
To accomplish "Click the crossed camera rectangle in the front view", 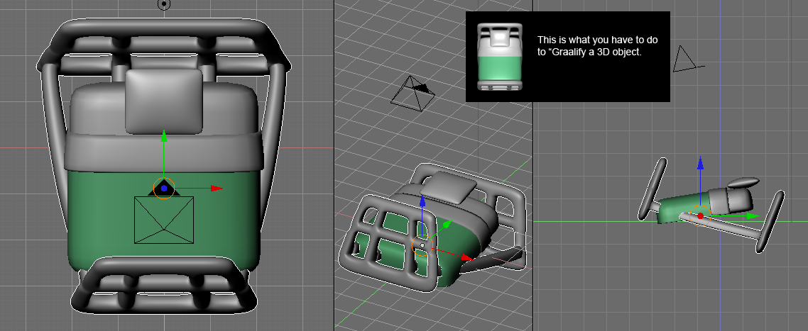I will (x=164, y=220).
